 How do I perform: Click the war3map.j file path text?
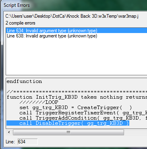(72, 16)
